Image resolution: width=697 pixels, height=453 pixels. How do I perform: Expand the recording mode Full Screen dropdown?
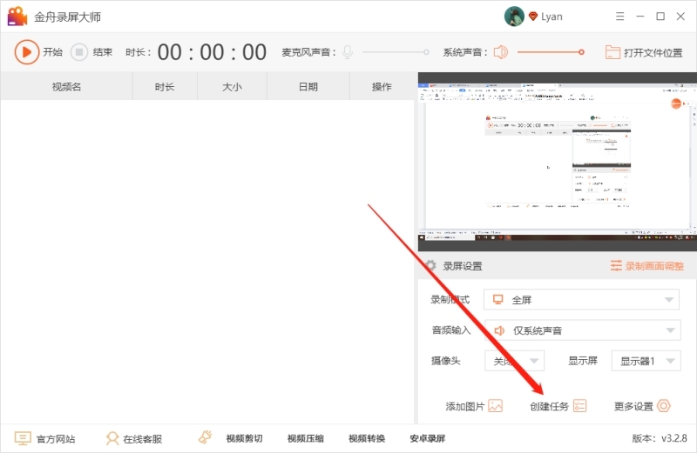pos(581,300)
